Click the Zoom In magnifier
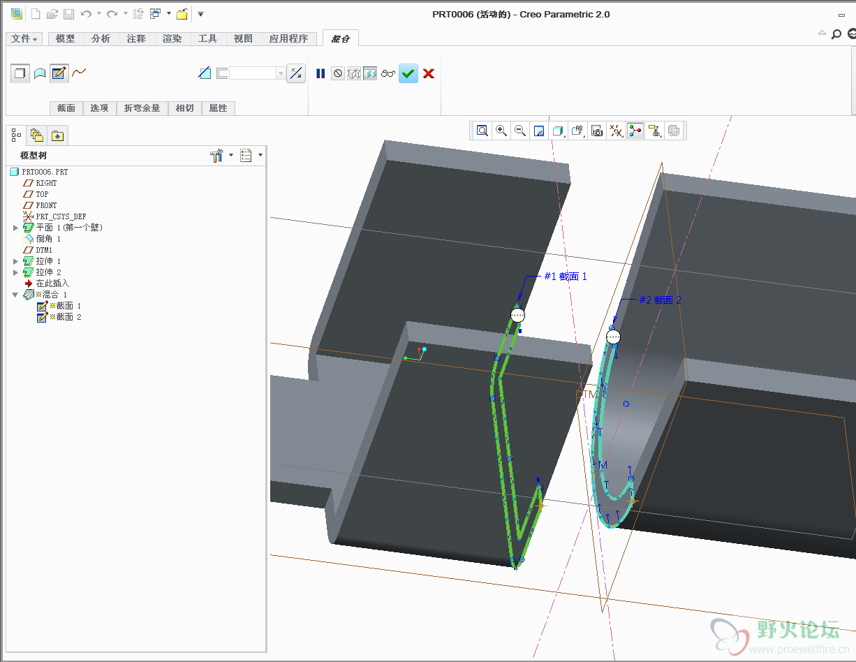Screen dimensions: 856x662 [x=501, y=131]
